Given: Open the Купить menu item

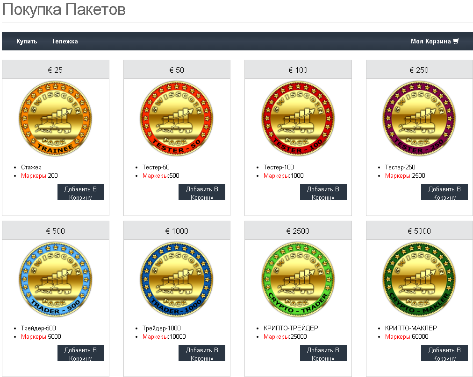Looking at the screenshot, I should (27, 41).
